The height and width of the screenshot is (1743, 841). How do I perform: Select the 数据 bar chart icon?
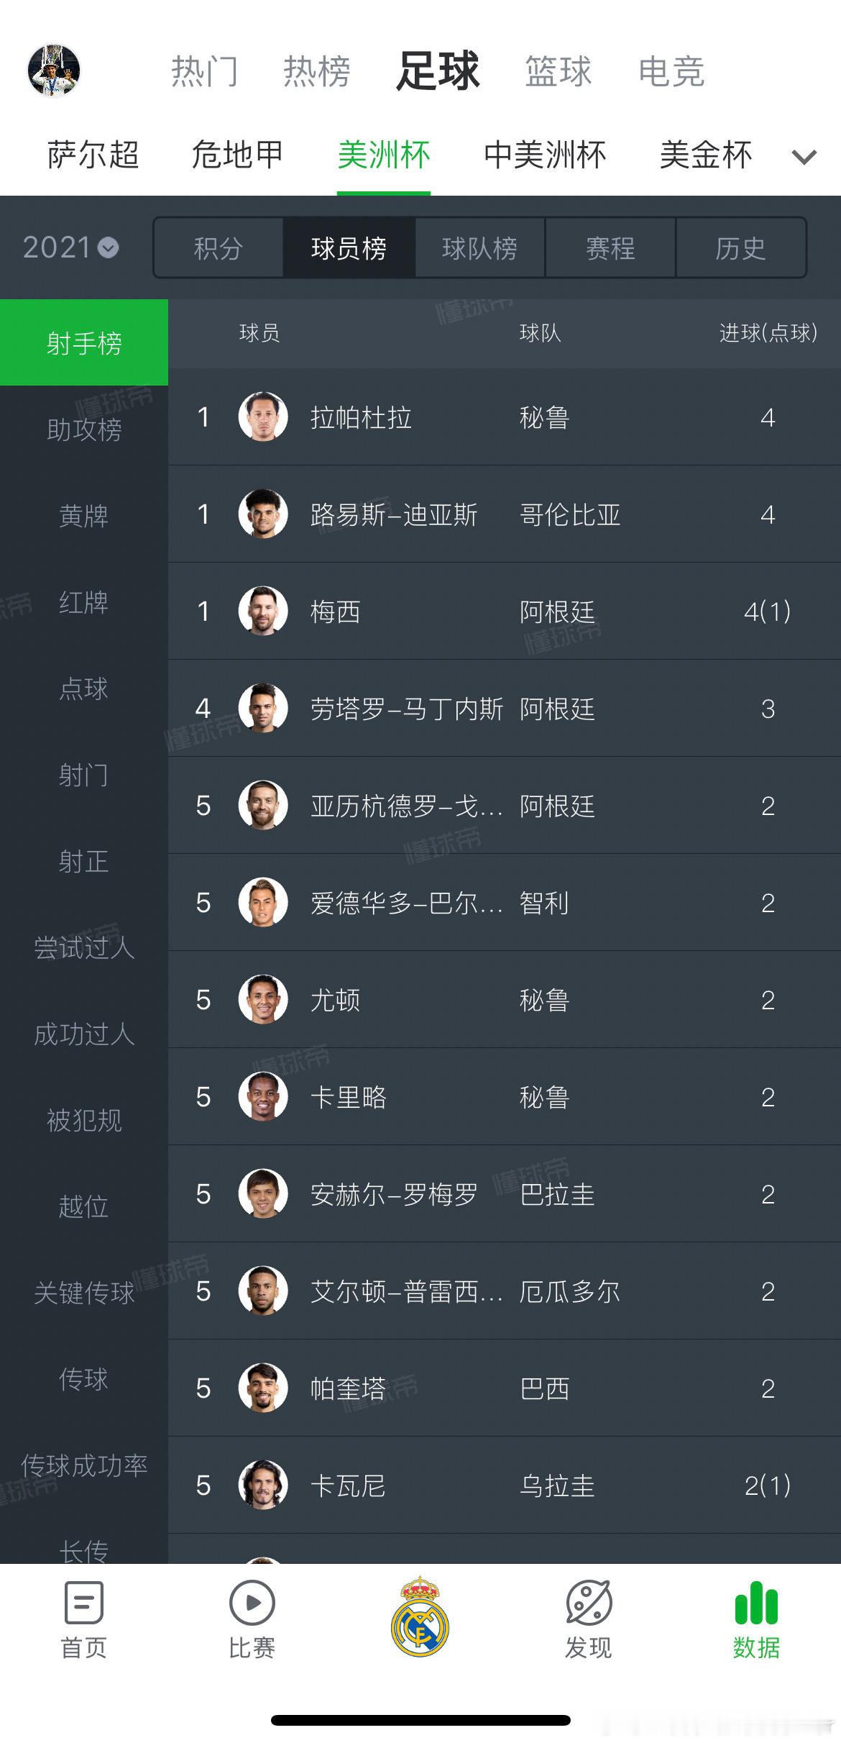[x=756, y=1603]
